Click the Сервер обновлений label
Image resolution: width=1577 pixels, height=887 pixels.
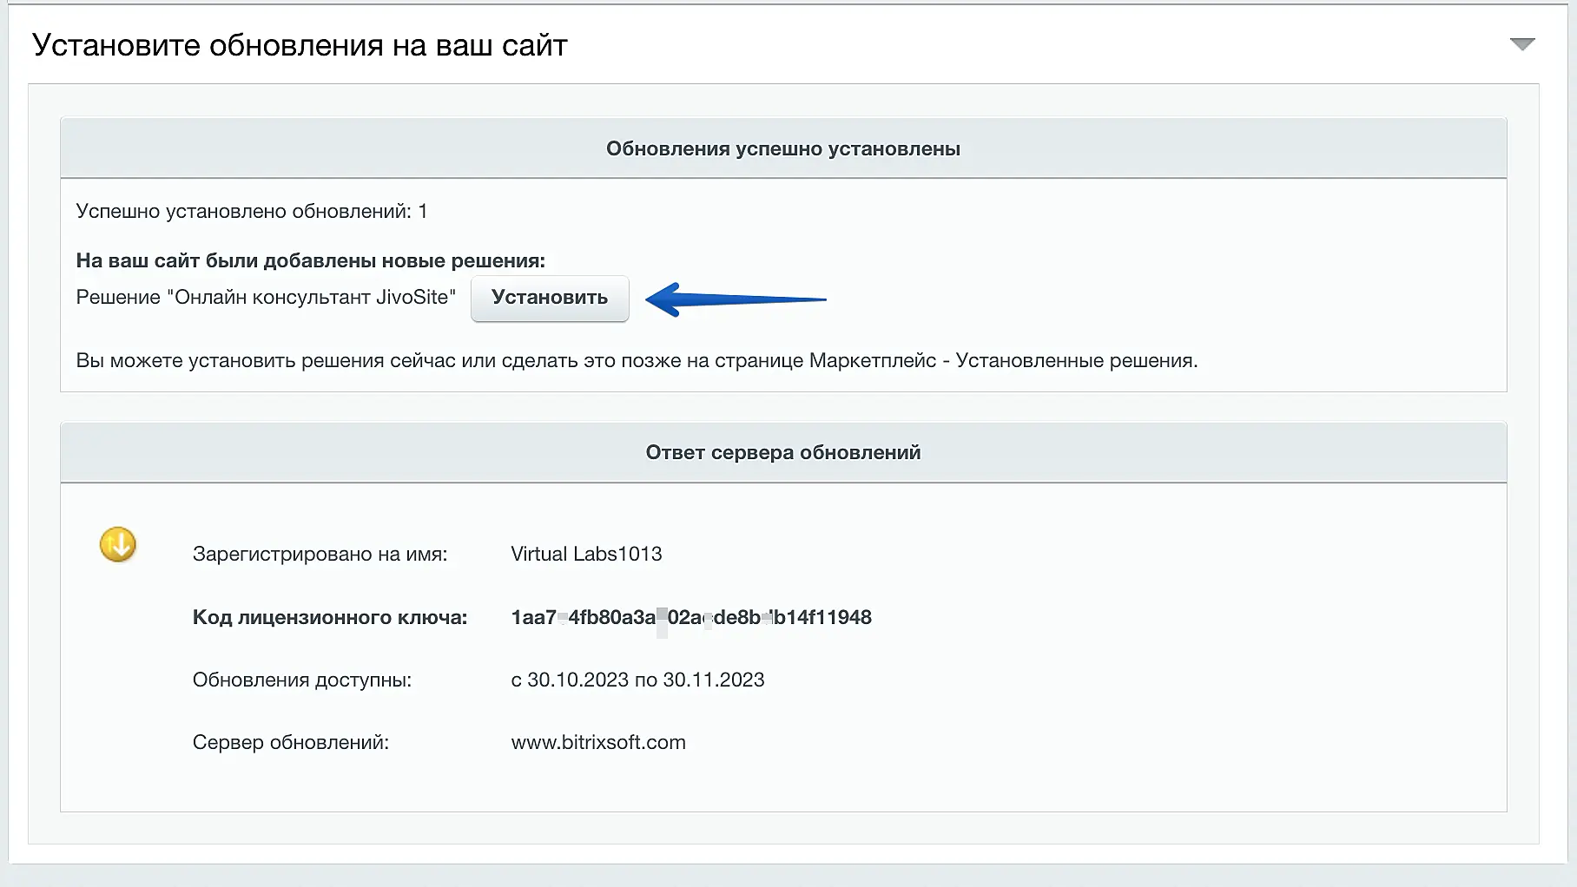(x=290, y=742)
